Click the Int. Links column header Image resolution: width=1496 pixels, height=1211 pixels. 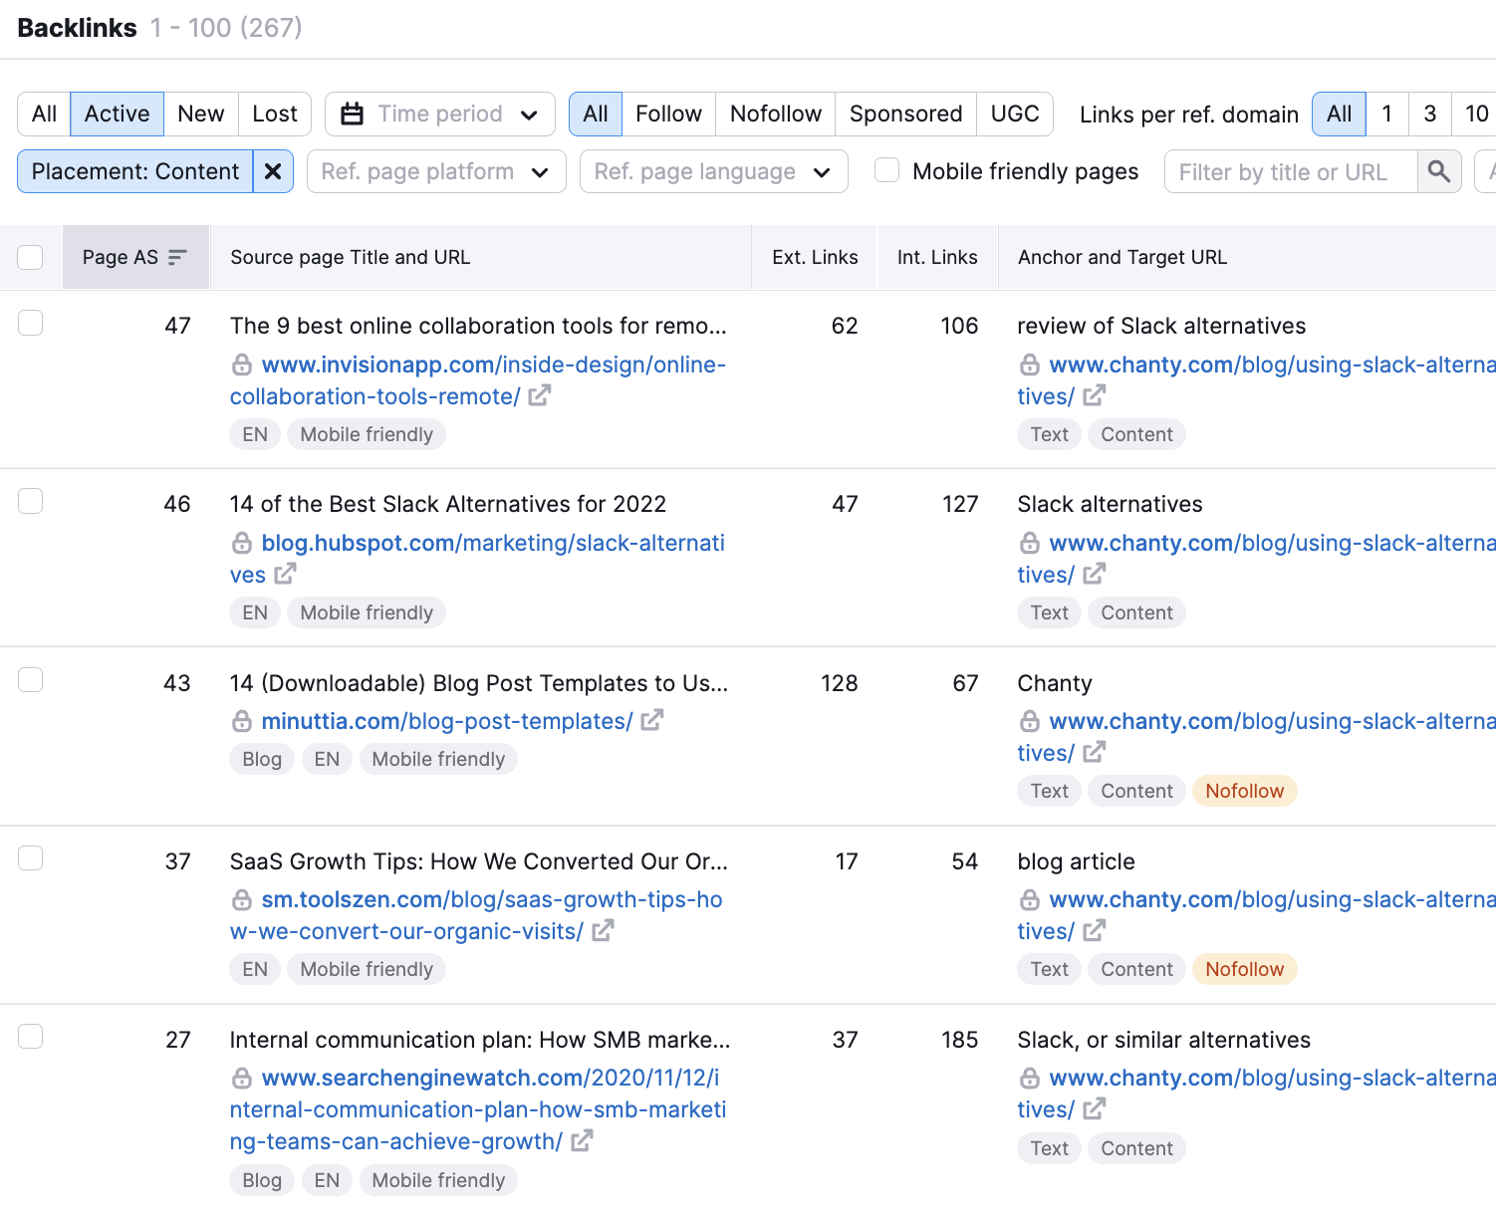(937, 257)
